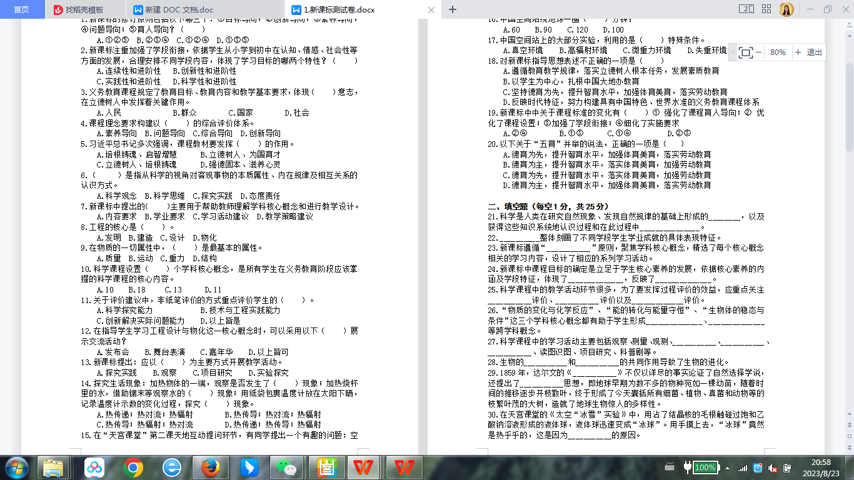This screenshot has height=480, width=854.
Task: Switch to 新建 DOC 文档.doc tab
Action: pos(178,10)
